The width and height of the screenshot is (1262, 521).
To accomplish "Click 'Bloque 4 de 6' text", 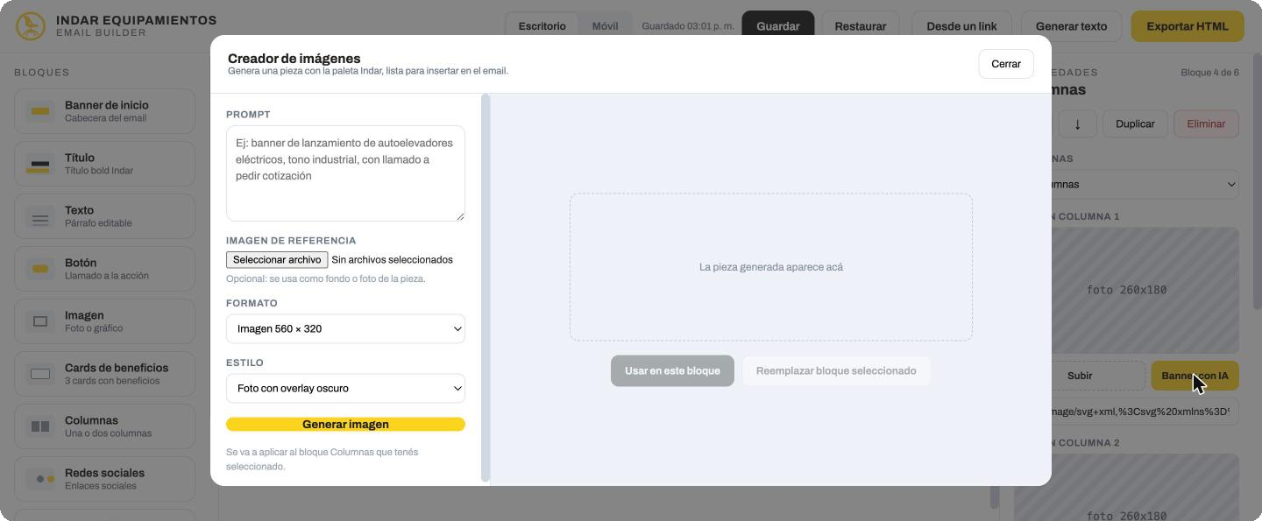I will [1210, 73].
